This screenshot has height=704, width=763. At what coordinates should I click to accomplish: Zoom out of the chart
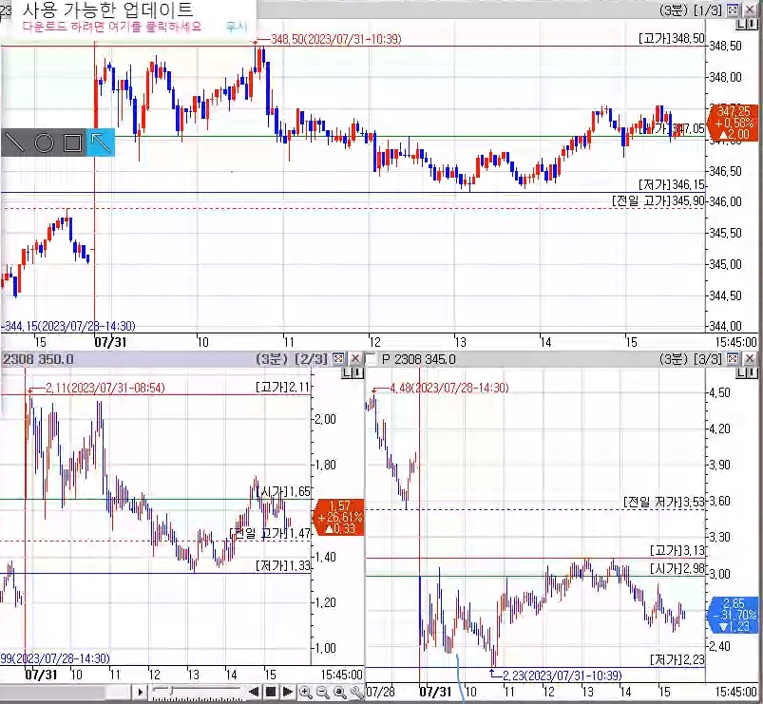[x=322, y=692]
